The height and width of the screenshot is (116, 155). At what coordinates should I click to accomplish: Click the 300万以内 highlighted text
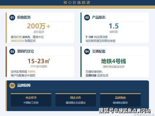17,41
